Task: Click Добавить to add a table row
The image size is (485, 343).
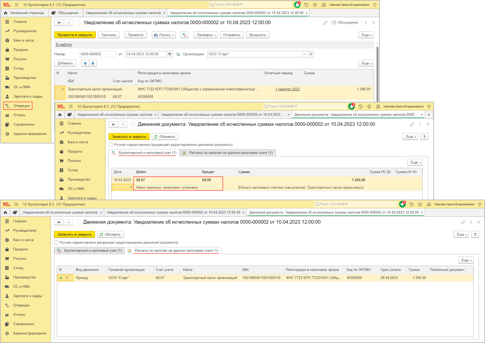Action: 65,63
